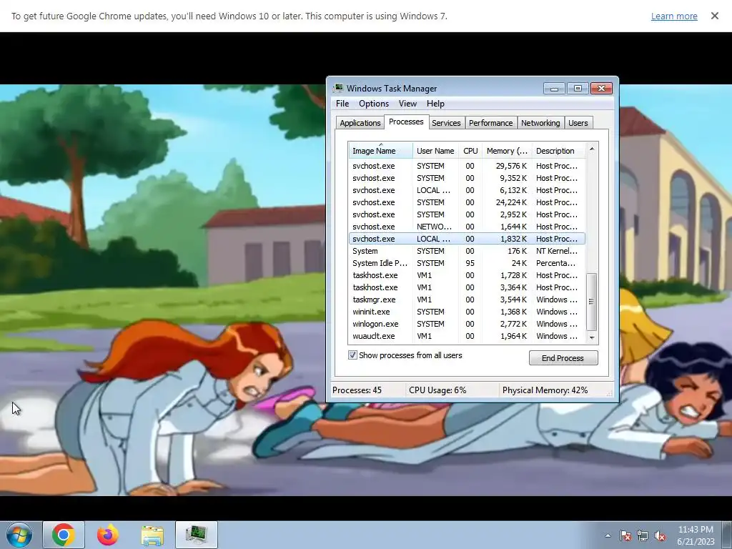Switch to the Processes tab

point(406,122)
